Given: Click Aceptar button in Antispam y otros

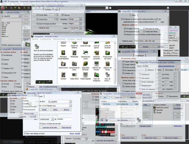Looking at the screenshot, I should click(146, 47).
